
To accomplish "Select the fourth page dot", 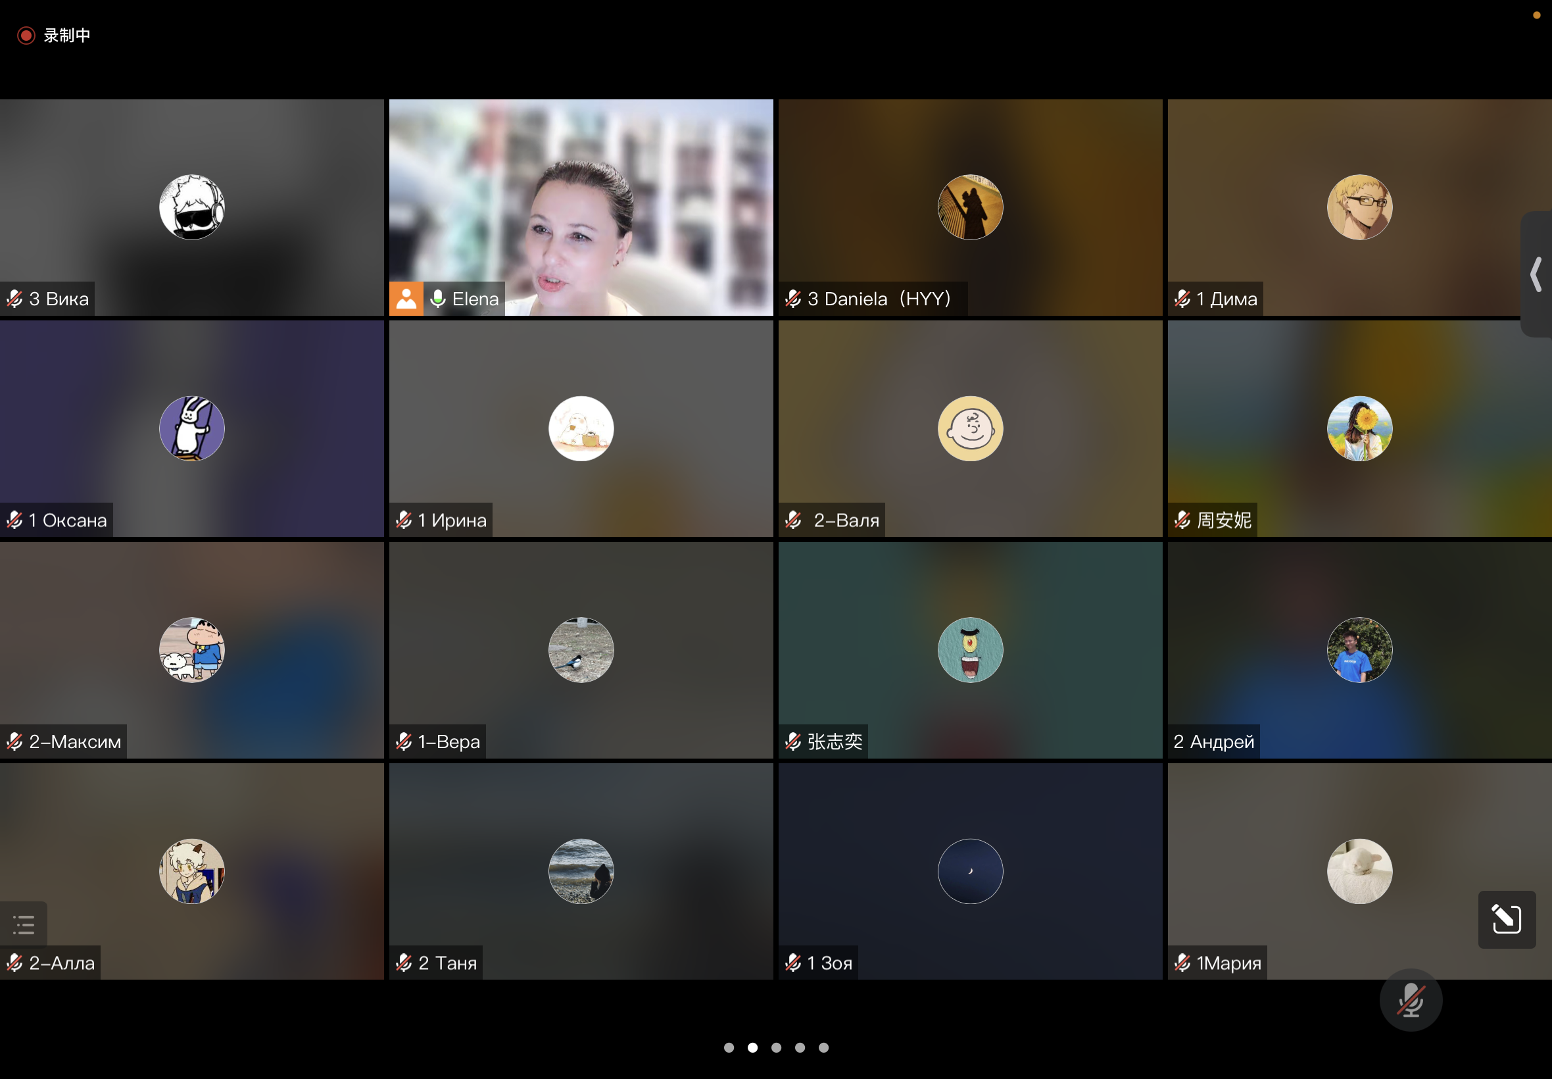I will [799, 1047].
